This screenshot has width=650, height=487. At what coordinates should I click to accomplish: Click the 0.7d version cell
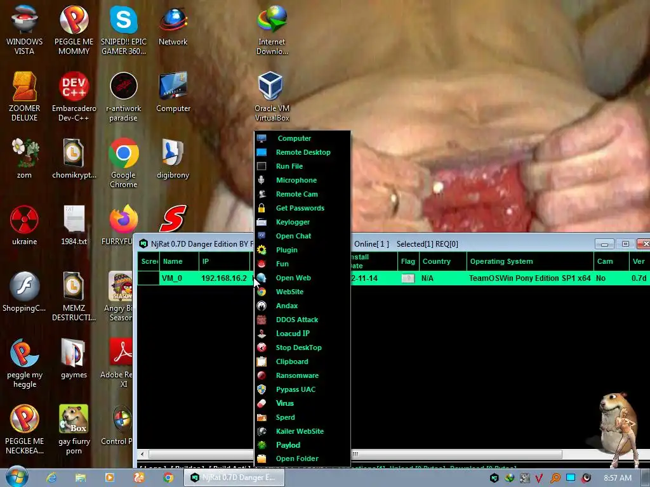[639, 278]
